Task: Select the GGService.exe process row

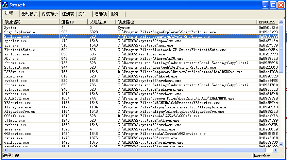Action: (141, 134)
